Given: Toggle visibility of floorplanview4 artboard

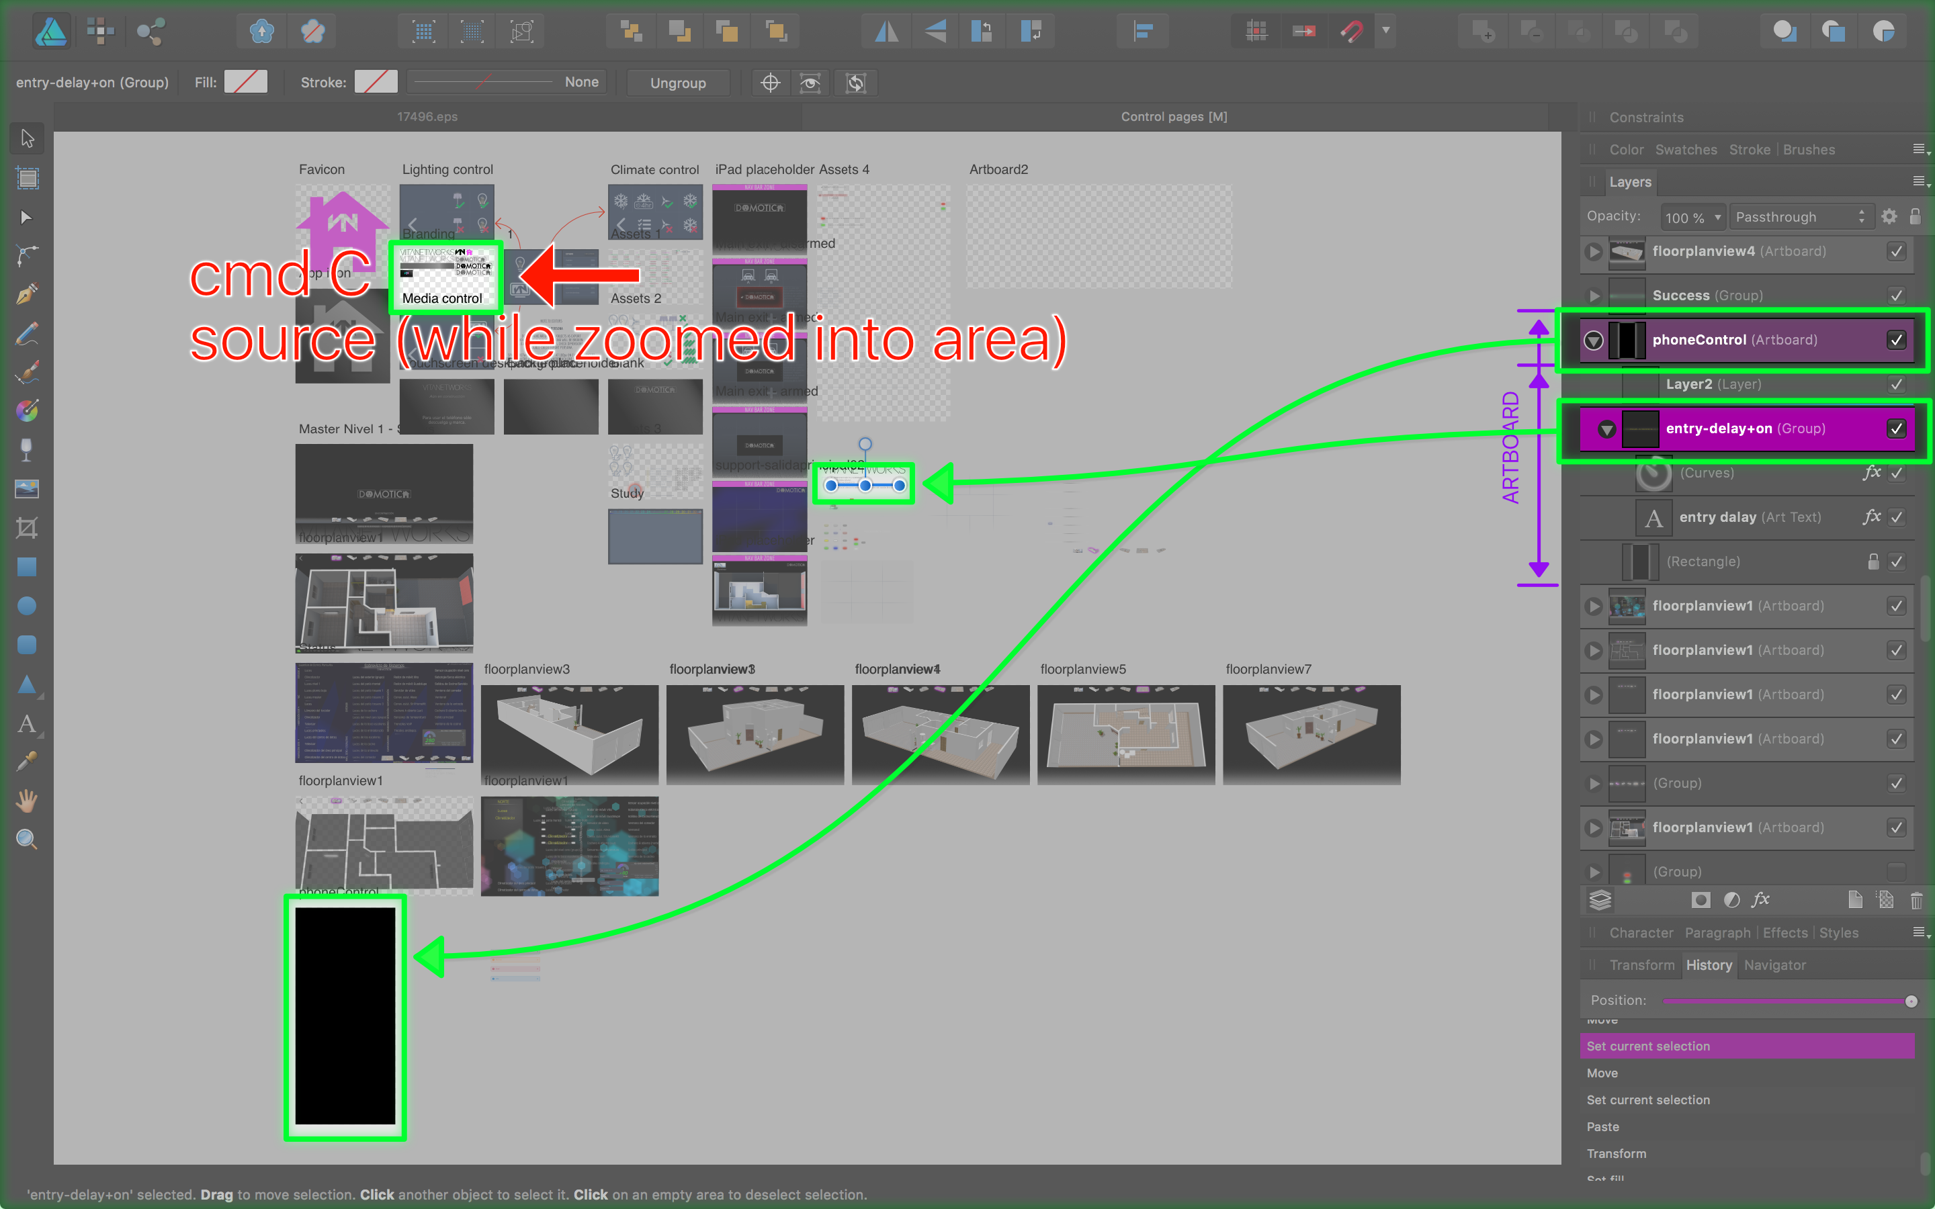Looking at the screenshot, I should 1896,252.
